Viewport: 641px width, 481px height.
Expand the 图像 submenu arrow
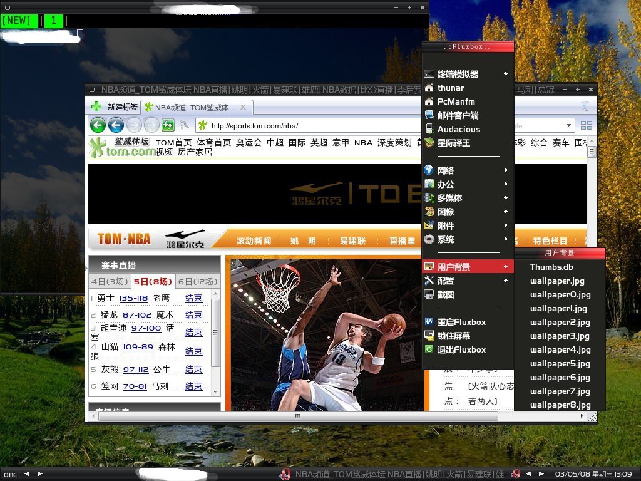(506, 212)
